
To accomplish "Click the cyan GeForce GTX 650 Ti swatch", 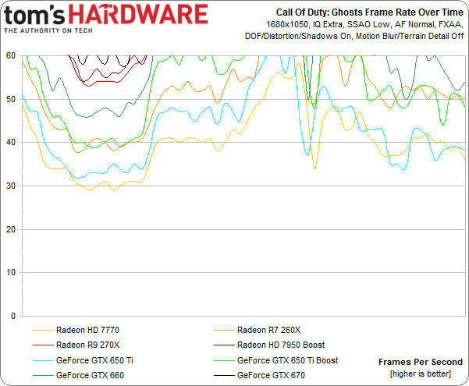I will [x=43, y=360].
